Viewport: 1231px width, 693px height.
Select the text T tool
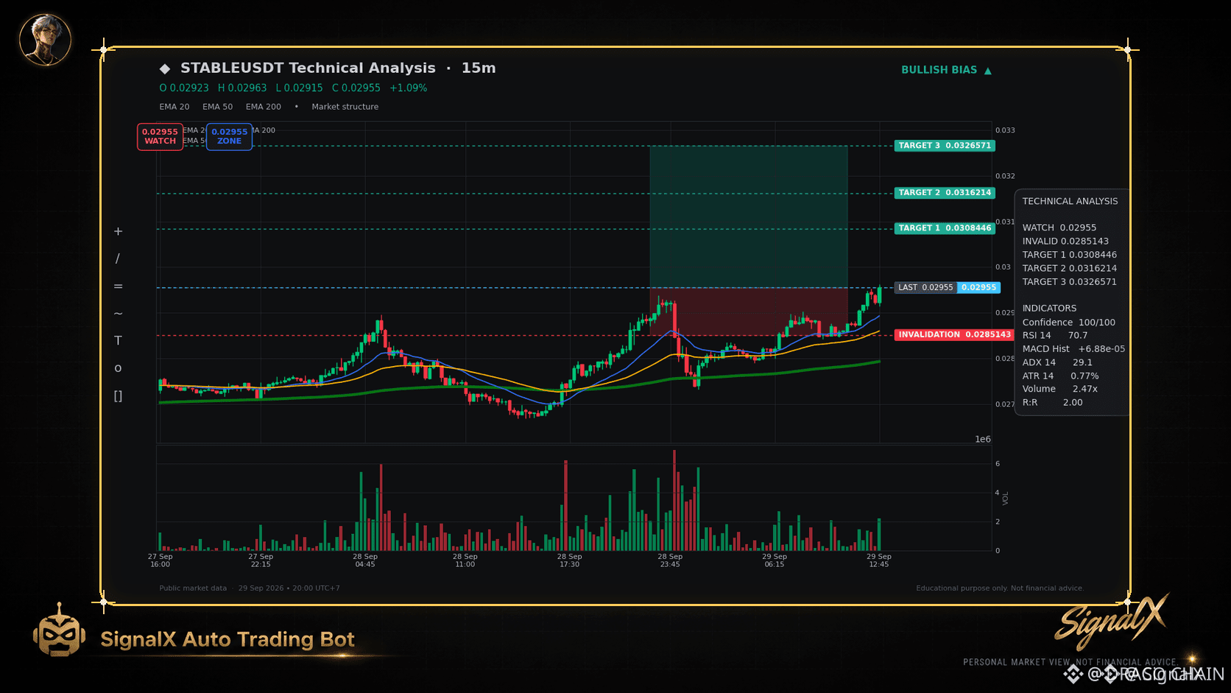(118, 340)
